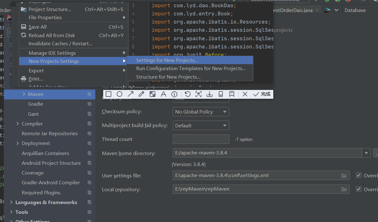378x222 pixels.
Task: Select the numbered marker tool
Action: [x=174, y=94]
